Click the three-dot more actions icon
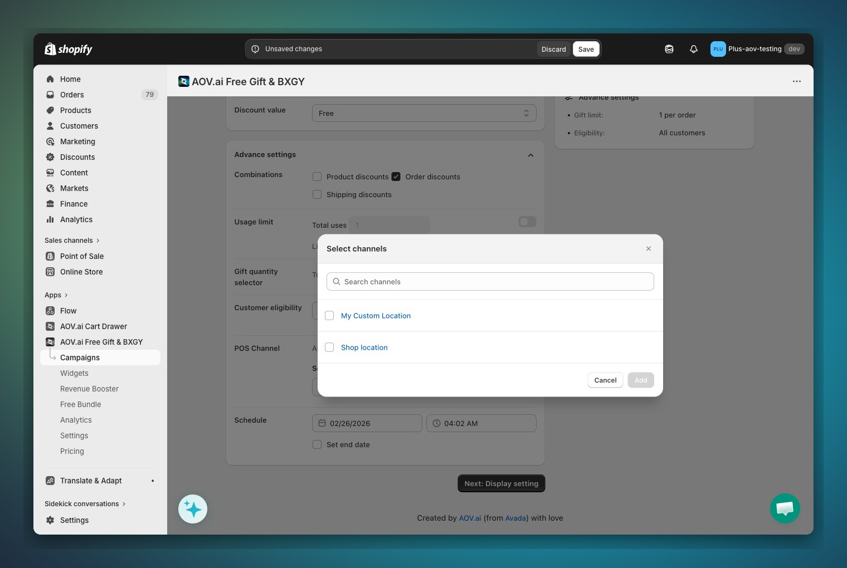 point(796,81)
